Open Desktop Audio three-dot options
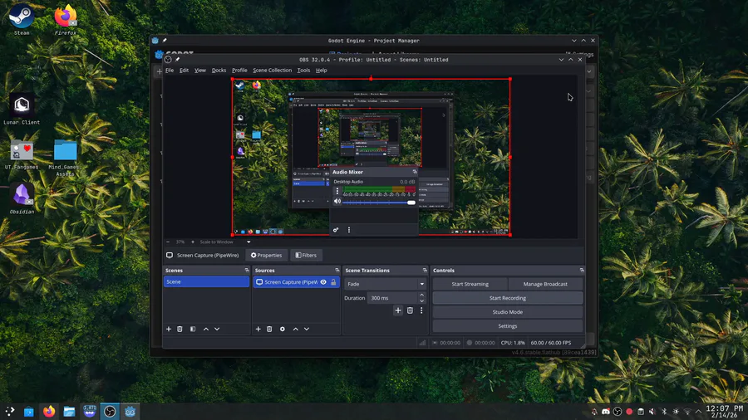Viewport: 748px width, 420px height. tap(337, 191)
